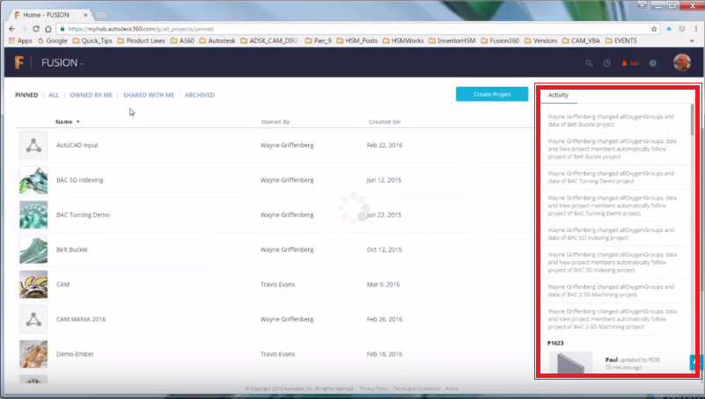Viewport: 705px width, 399px height.
Task: Open Chrome menu three-dot icon
Action: click(696, 29)
